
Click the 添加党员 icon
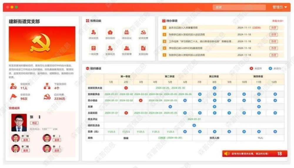[x=93, y=32]
